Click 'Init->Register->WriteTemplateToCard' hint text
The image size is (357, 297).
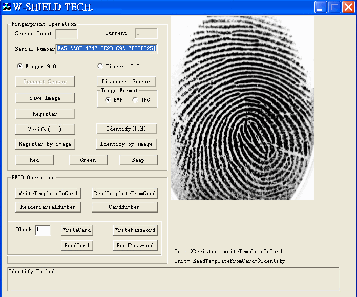tap(228, 251)
